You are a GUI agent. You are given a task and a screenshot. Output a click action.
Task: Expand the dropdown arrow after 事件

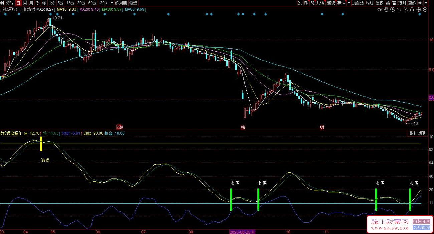[x=349, y=3]
